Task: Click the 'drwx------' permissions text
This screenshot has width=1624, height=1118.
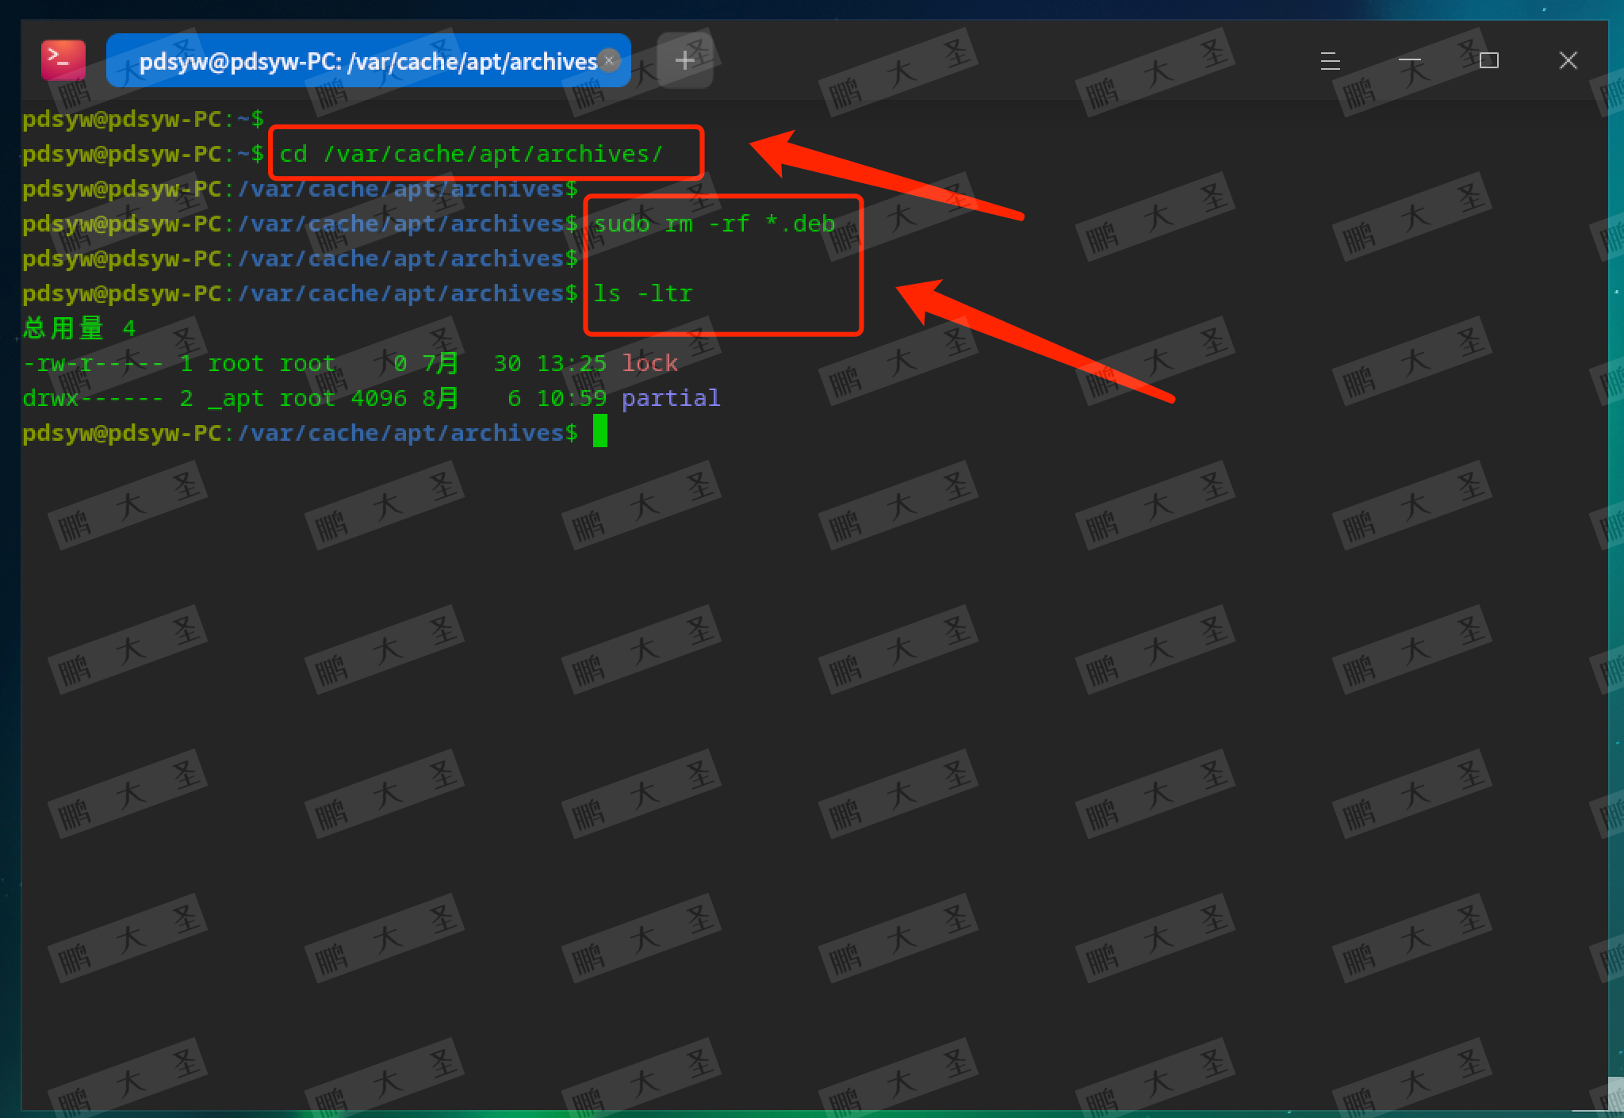Action: 92,398
